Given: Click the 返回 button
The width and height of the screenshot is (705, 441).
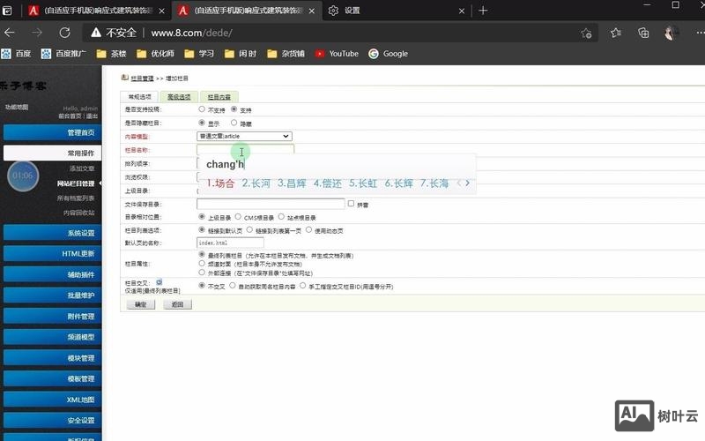Looking at the screenshot, I should tap(177, 304).
